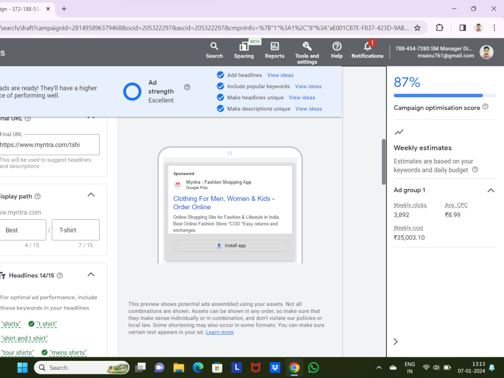The height and width of the screenshot is (378, 504).
Task: Click the Make descriptions unique checkmark
Action: coord(221,109)
